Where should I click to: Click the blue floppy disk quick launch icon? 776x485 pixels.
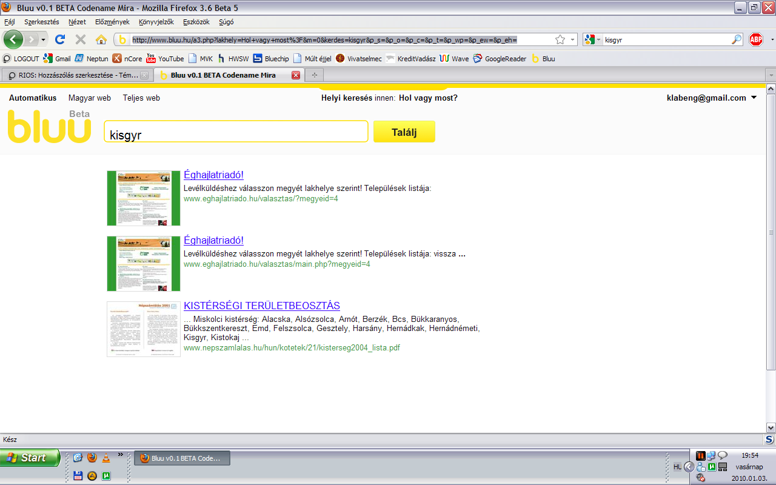click(x=78, y=476)
